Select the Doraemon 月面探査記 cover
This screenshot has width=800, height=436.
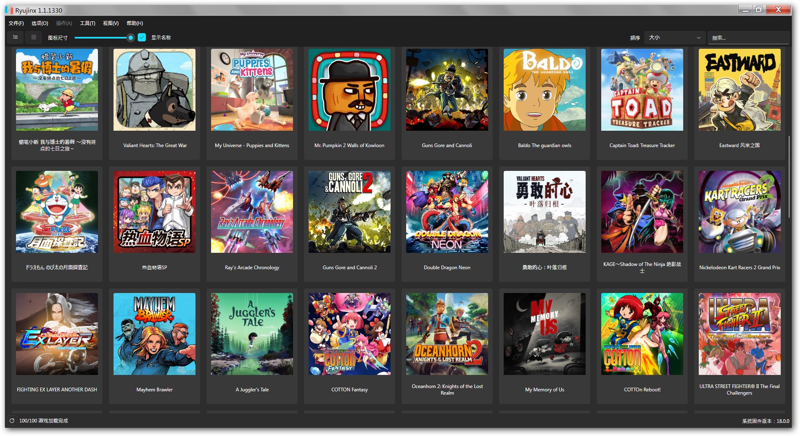[x=57, y=212]
